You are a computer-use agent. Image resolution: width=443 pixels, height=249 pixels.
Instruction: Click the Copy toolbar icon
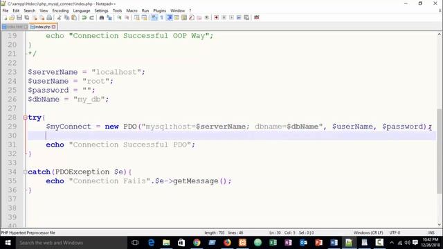click(x=66, y=17)
